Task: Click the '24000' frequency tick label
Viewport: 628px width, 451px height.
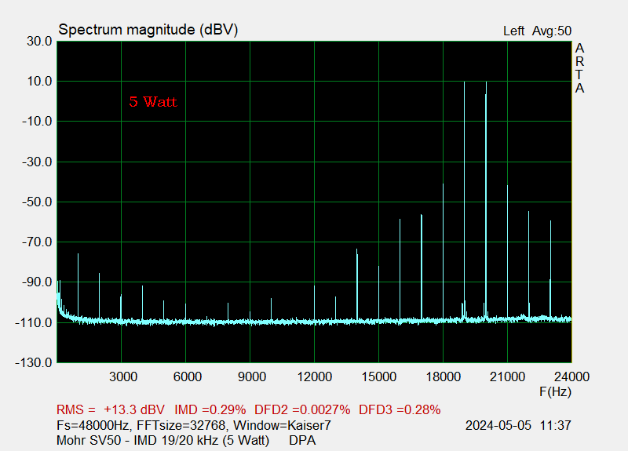Action: coord(571,376)
